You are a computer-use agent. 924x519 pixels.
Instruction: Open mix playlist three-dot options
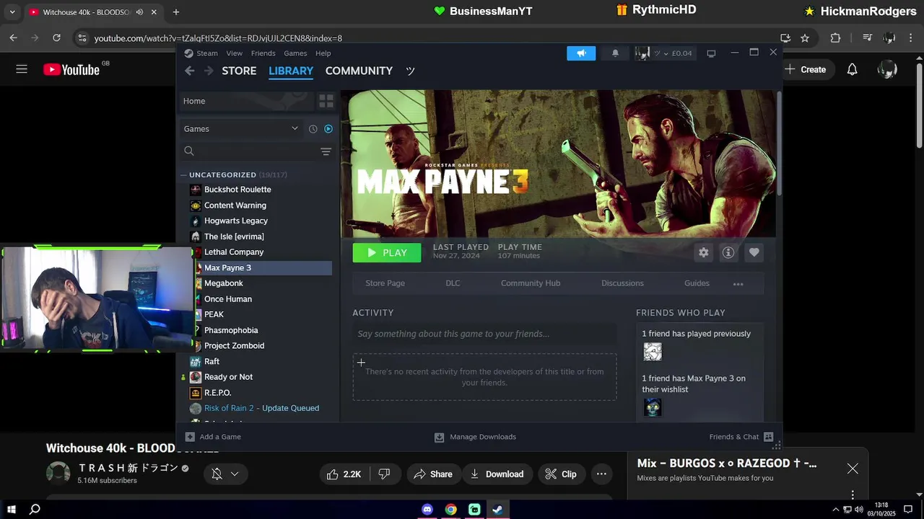pyautogui.click(x=853, y=495)
